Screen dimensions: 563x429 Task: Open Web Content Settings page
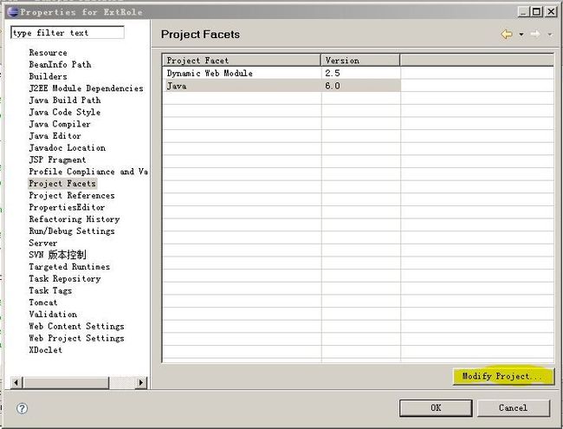click(x=76, y=326)
